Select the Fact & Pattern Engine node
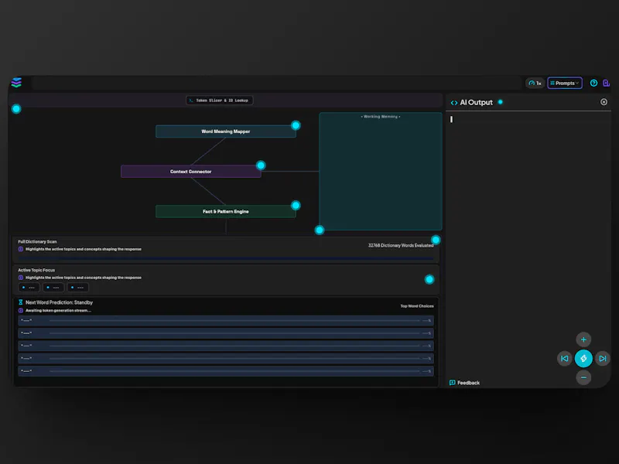Screen dimensions: 619x464 point(225,211)
